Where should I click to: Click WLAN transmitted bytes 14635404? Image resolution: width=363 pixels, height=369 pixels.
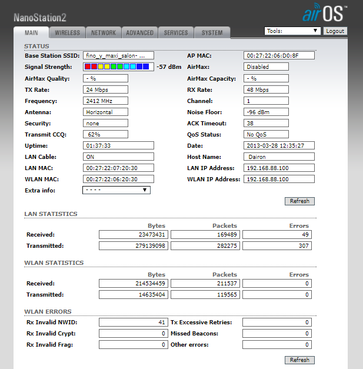(x=134, y=294)
